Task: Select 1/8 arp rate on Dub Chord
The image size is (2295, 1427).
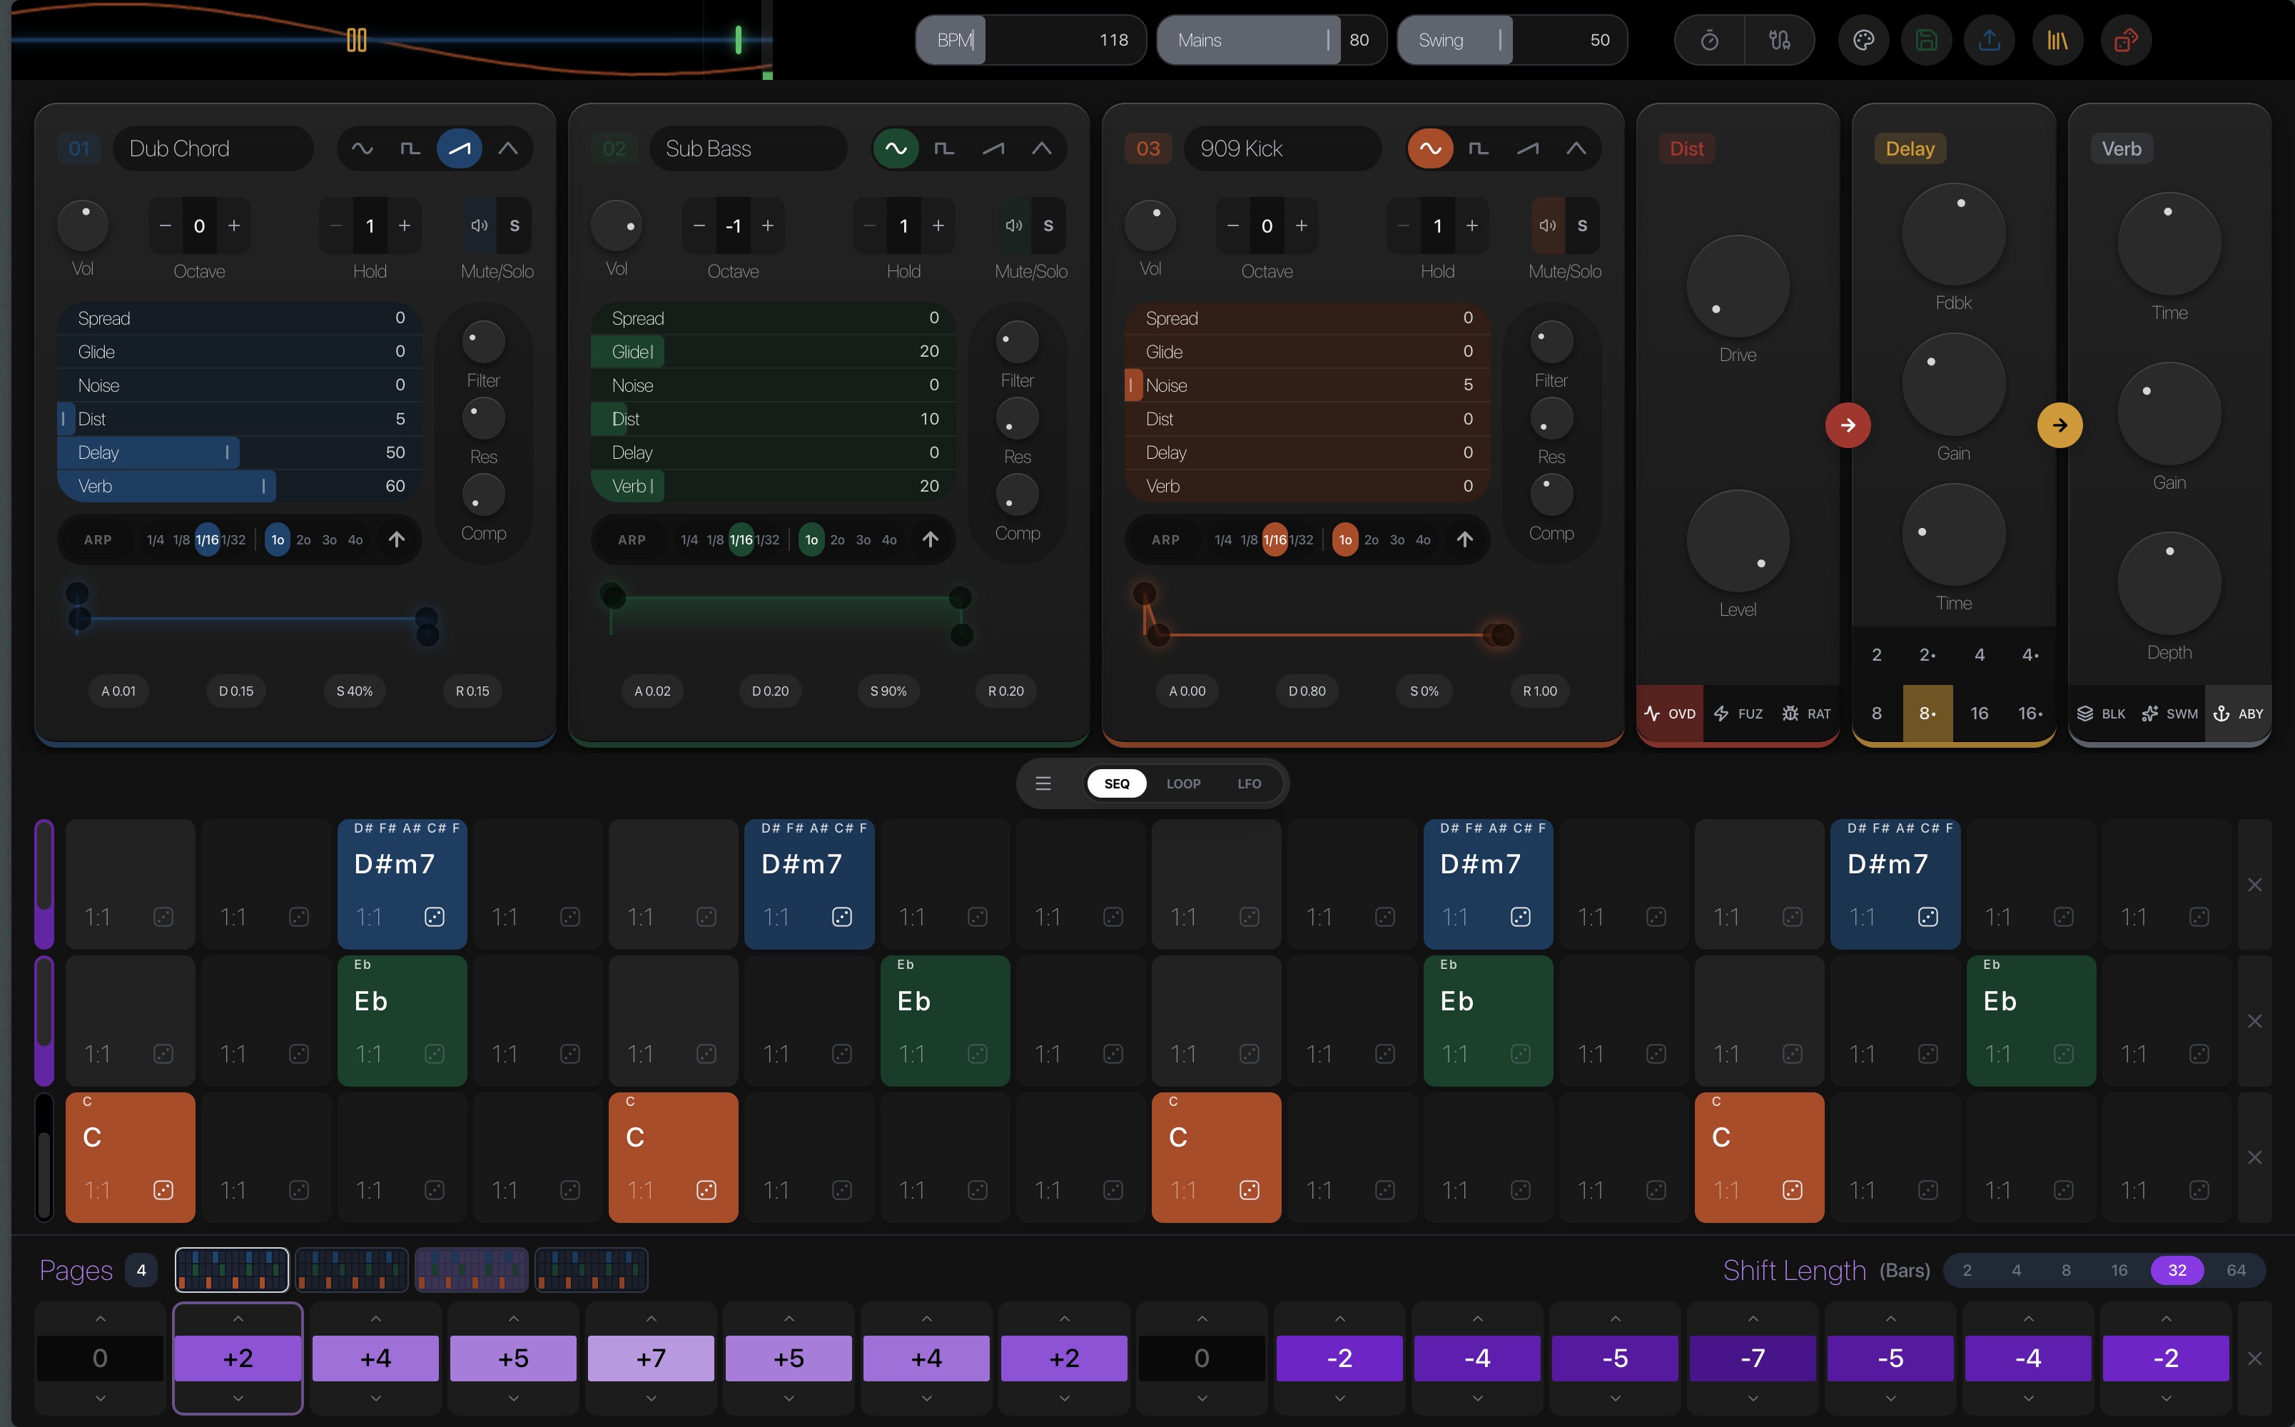Action: coord(181,540)
